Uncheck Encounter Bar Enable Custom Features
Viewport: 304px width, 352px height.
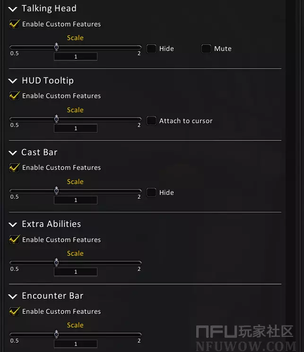click(x=15, y=311)
